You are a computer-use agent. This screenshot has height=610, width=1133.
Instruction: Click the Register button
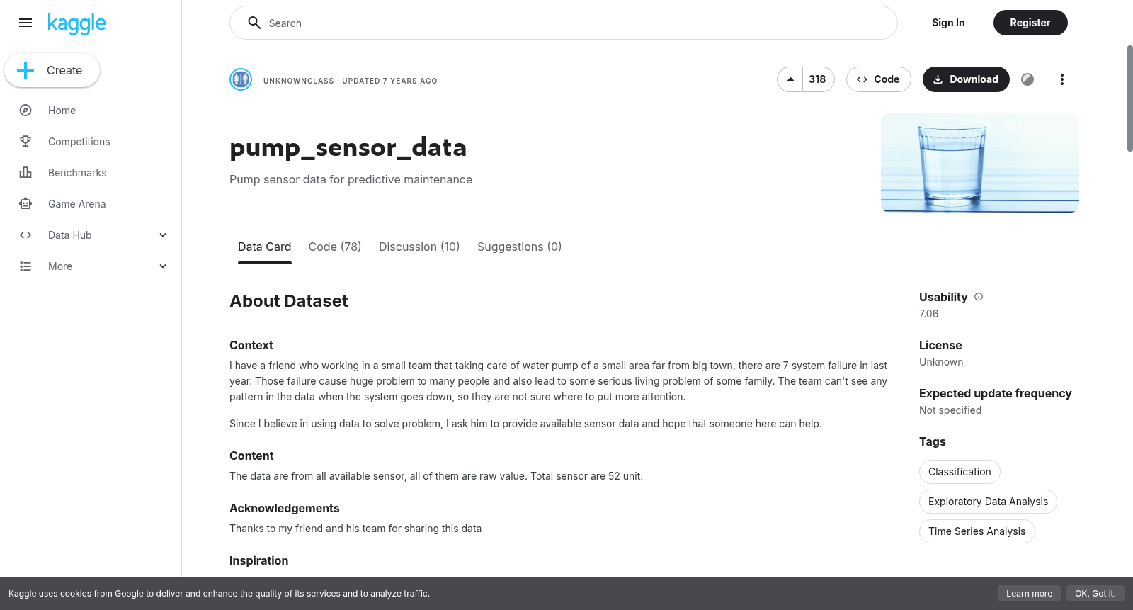[x=1030, y=23]
